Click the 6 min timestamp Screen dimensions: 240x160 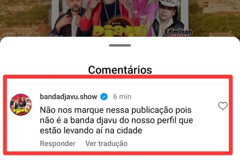[122, 97]
